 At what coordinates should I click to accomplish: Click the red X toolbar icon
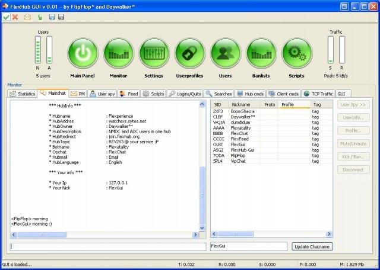point(15,17)
